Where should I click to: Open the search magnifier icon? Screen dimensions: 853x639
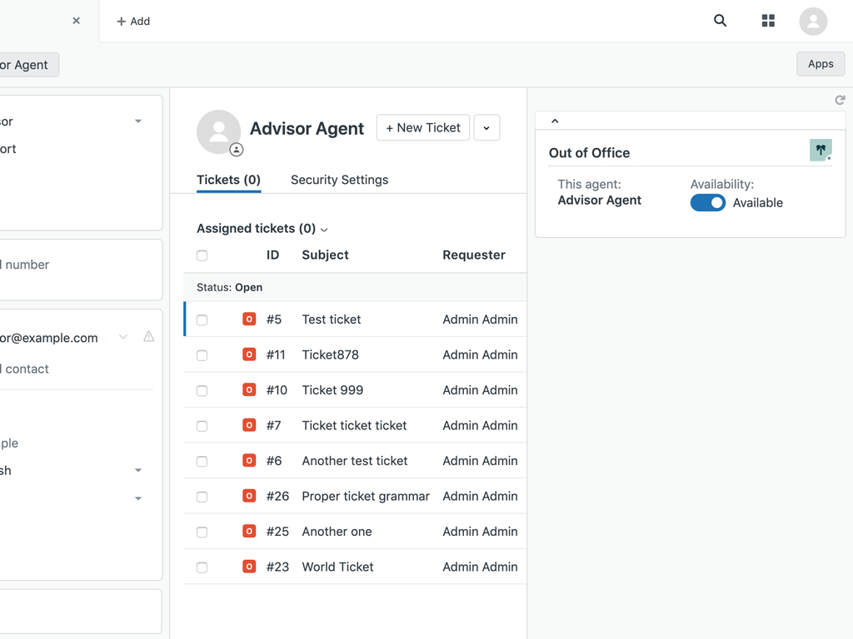click(720, 21)
